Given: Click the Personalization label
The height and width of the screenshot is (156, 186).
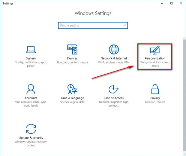Looking at the screenshot, I should tap(155, 58).
